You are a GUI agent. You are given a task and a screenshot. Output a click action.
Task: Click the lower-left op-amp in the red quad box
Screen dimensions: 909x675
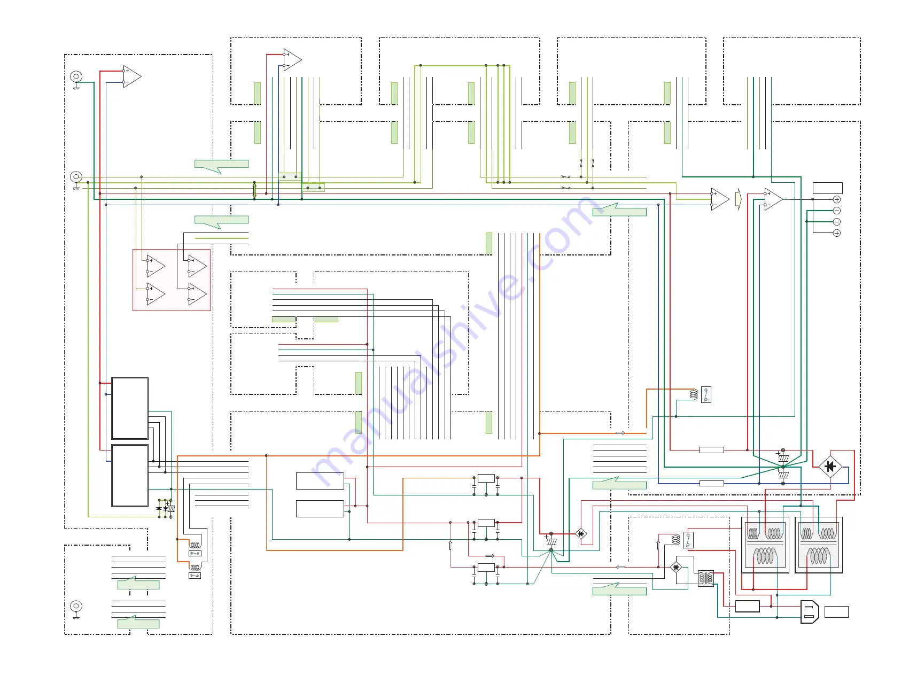pyautogui.click(x=156, y=294)
